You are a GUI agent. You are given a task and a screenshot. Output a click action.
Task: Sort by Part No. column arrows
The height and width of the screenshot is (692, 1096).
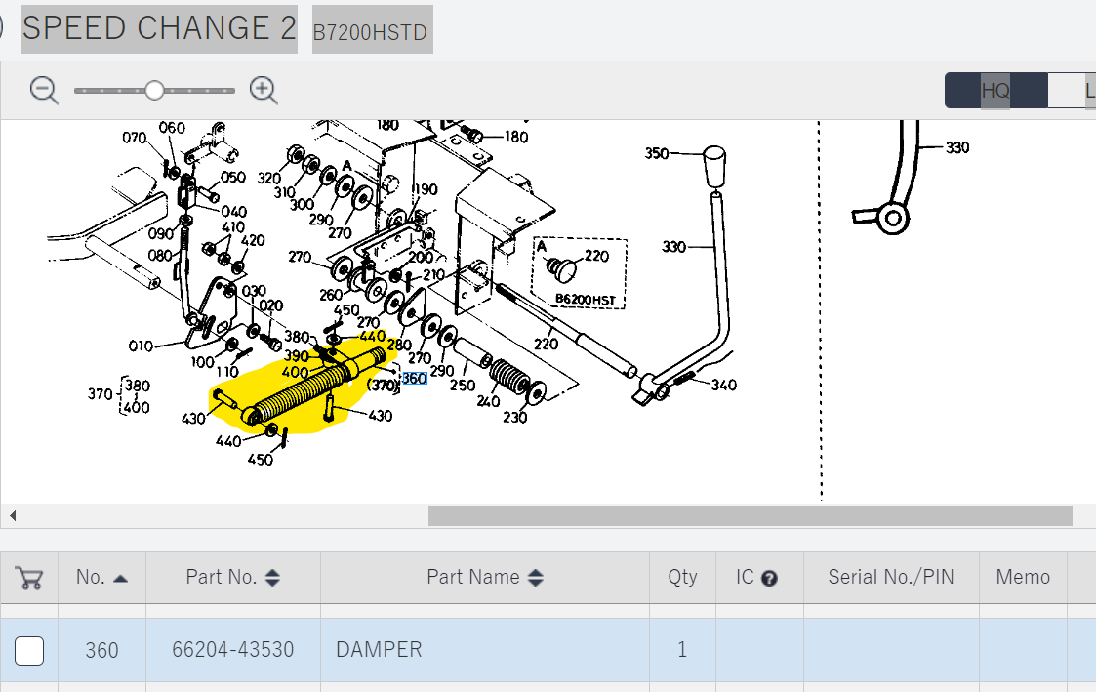pyautogui.click(x=272, y=578)
